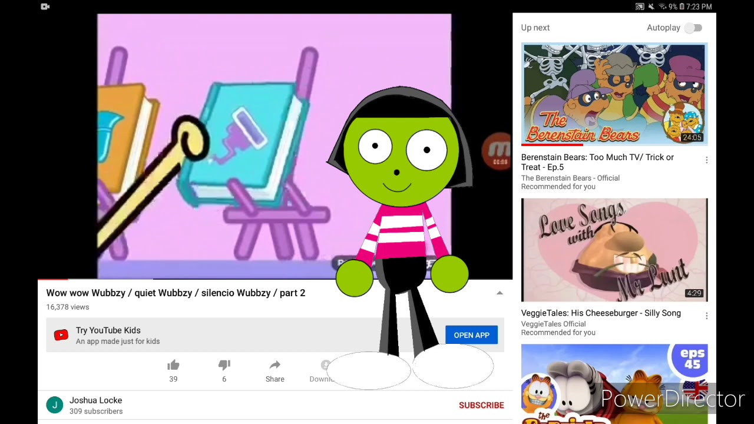Screen dimensions: 754x424
Task: Tap the mute icon in status bar
Action: click(x=651, y=6)
